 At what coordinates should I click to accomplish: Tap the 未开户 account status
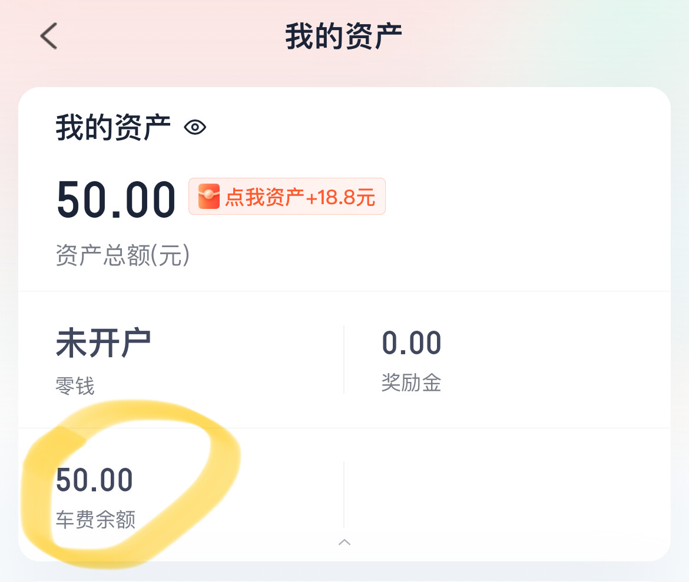[103, 344]
